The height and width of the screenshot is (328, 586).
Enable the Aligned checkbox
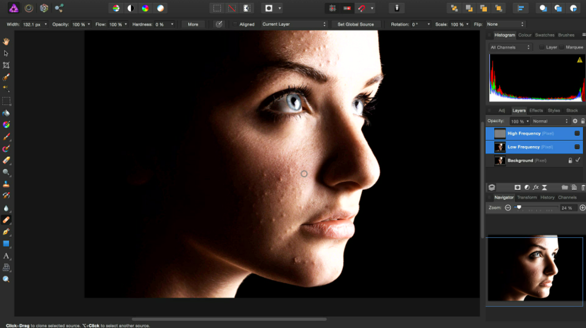235,24
